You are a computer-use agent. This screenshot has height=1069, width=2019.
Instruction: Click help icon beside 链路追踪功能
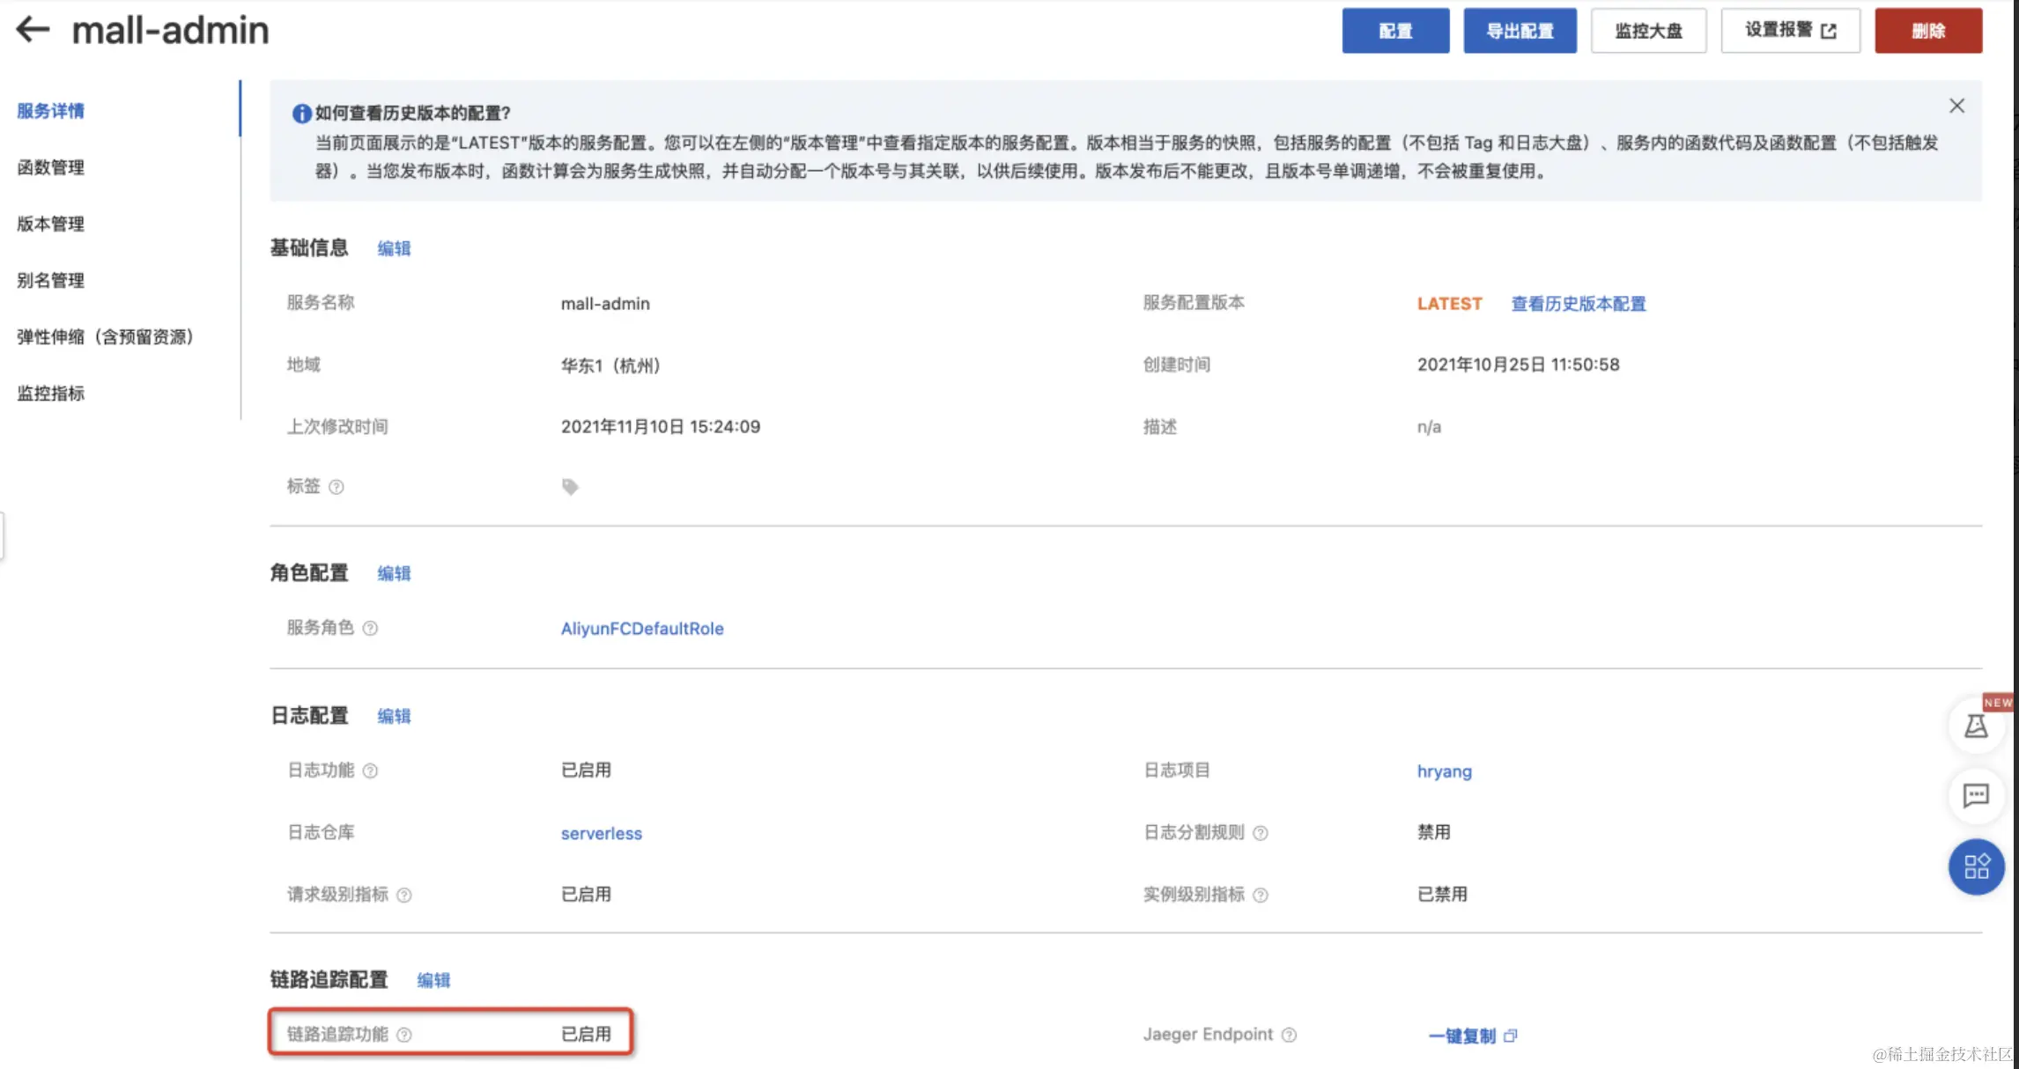click(x=404, y=1035)
